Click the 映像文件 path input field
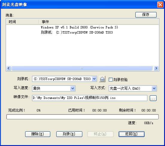This screenshot has width=165, height=146. coord(90,98)
